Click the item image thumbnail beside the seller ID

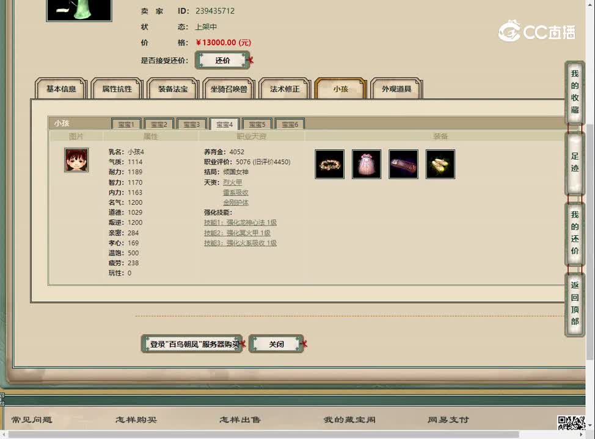[x=79, y=10]
